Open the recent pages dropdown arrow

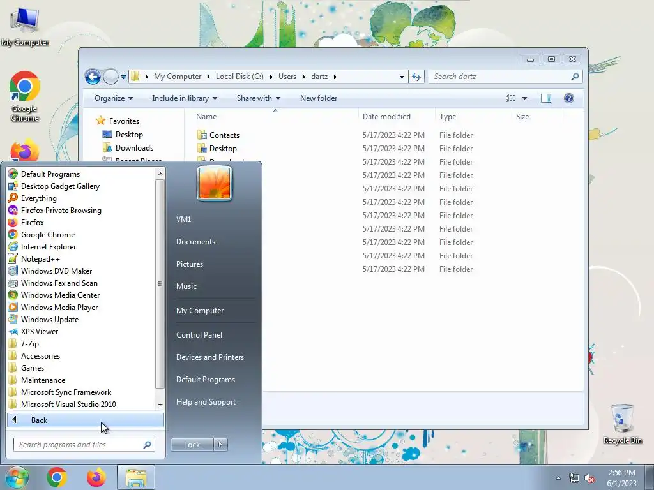point(123,77)
